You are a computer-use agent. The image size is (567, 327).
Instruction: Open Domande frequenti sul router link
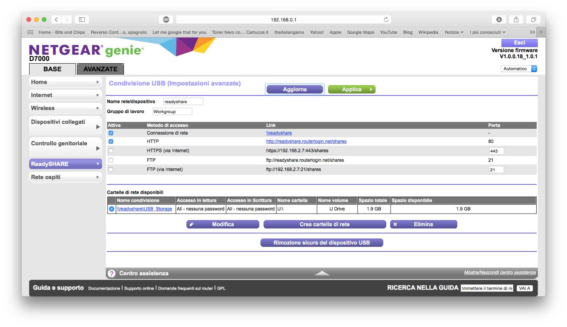click(185, 288)
